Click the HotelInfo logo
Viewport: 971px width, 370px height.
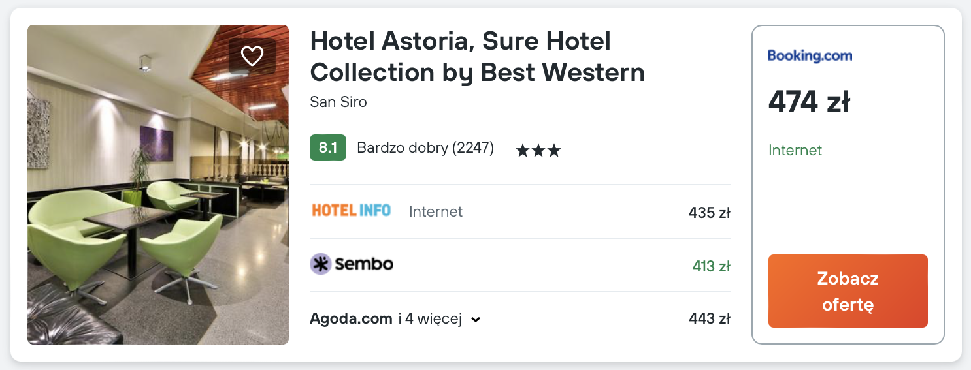tap(351, 211)
